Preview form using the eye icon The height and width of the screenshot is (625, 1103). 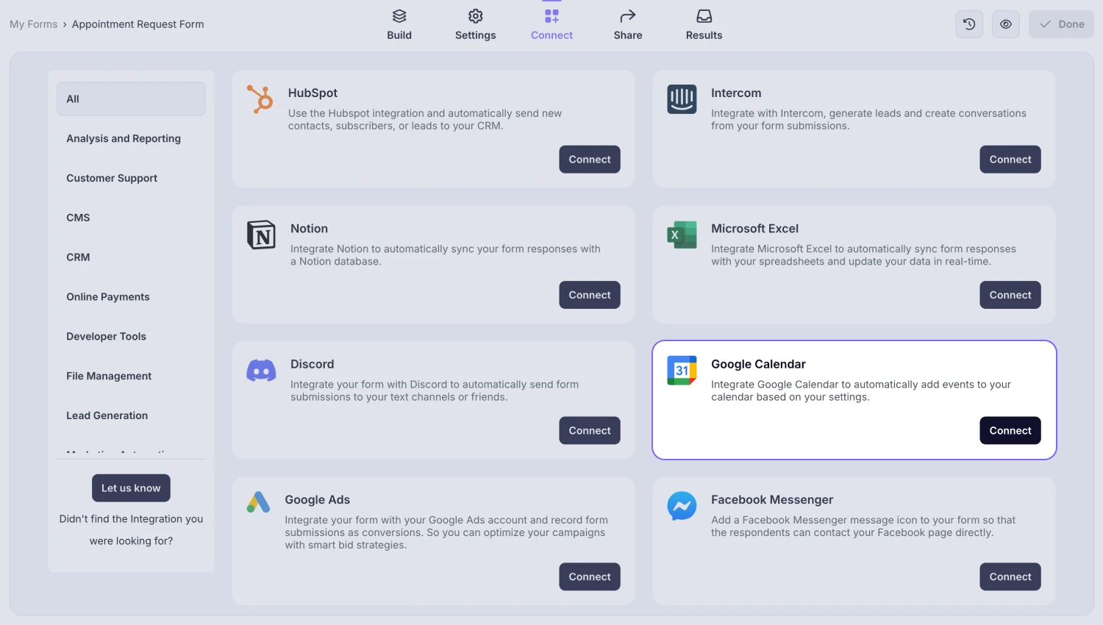(1006, 24)
